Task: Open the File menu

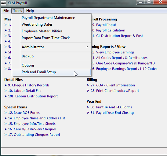Action: [6, 11]
